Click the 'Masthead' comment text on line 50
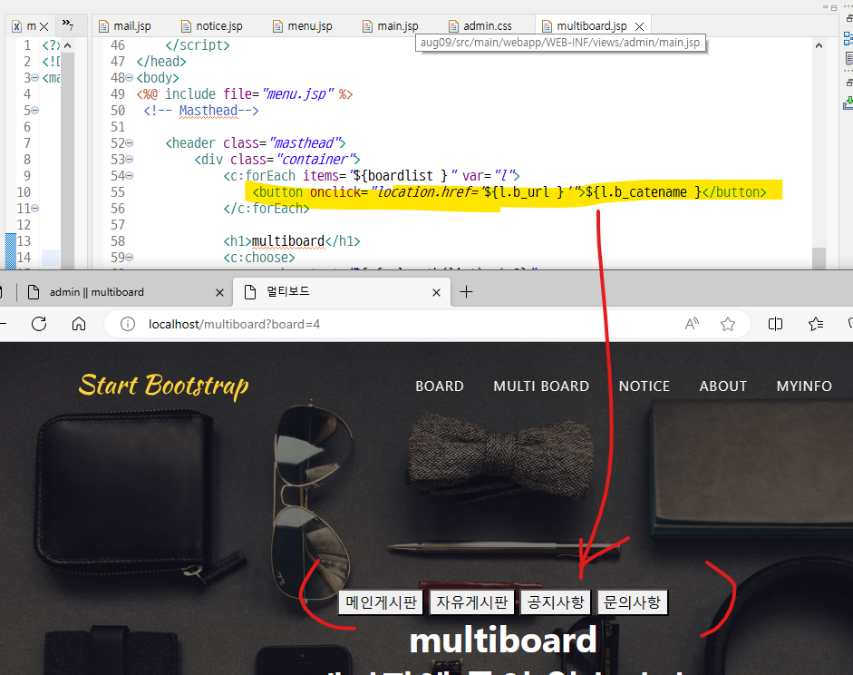This screenshot has height=675, width=853. coord(208,111)
